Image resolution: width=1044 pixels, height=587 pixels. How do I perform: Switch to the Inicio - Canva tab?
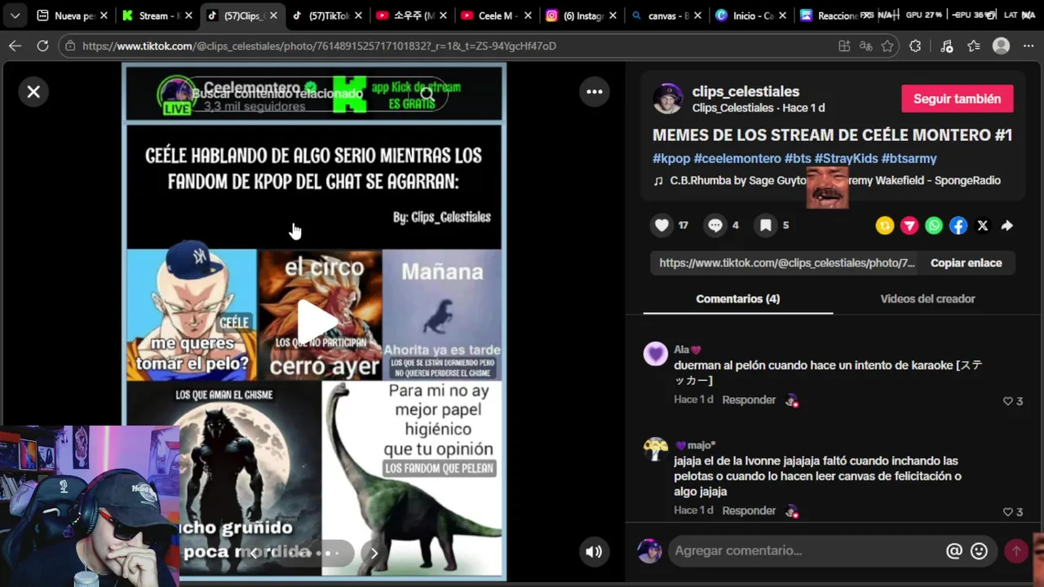(x=750, y=15)
